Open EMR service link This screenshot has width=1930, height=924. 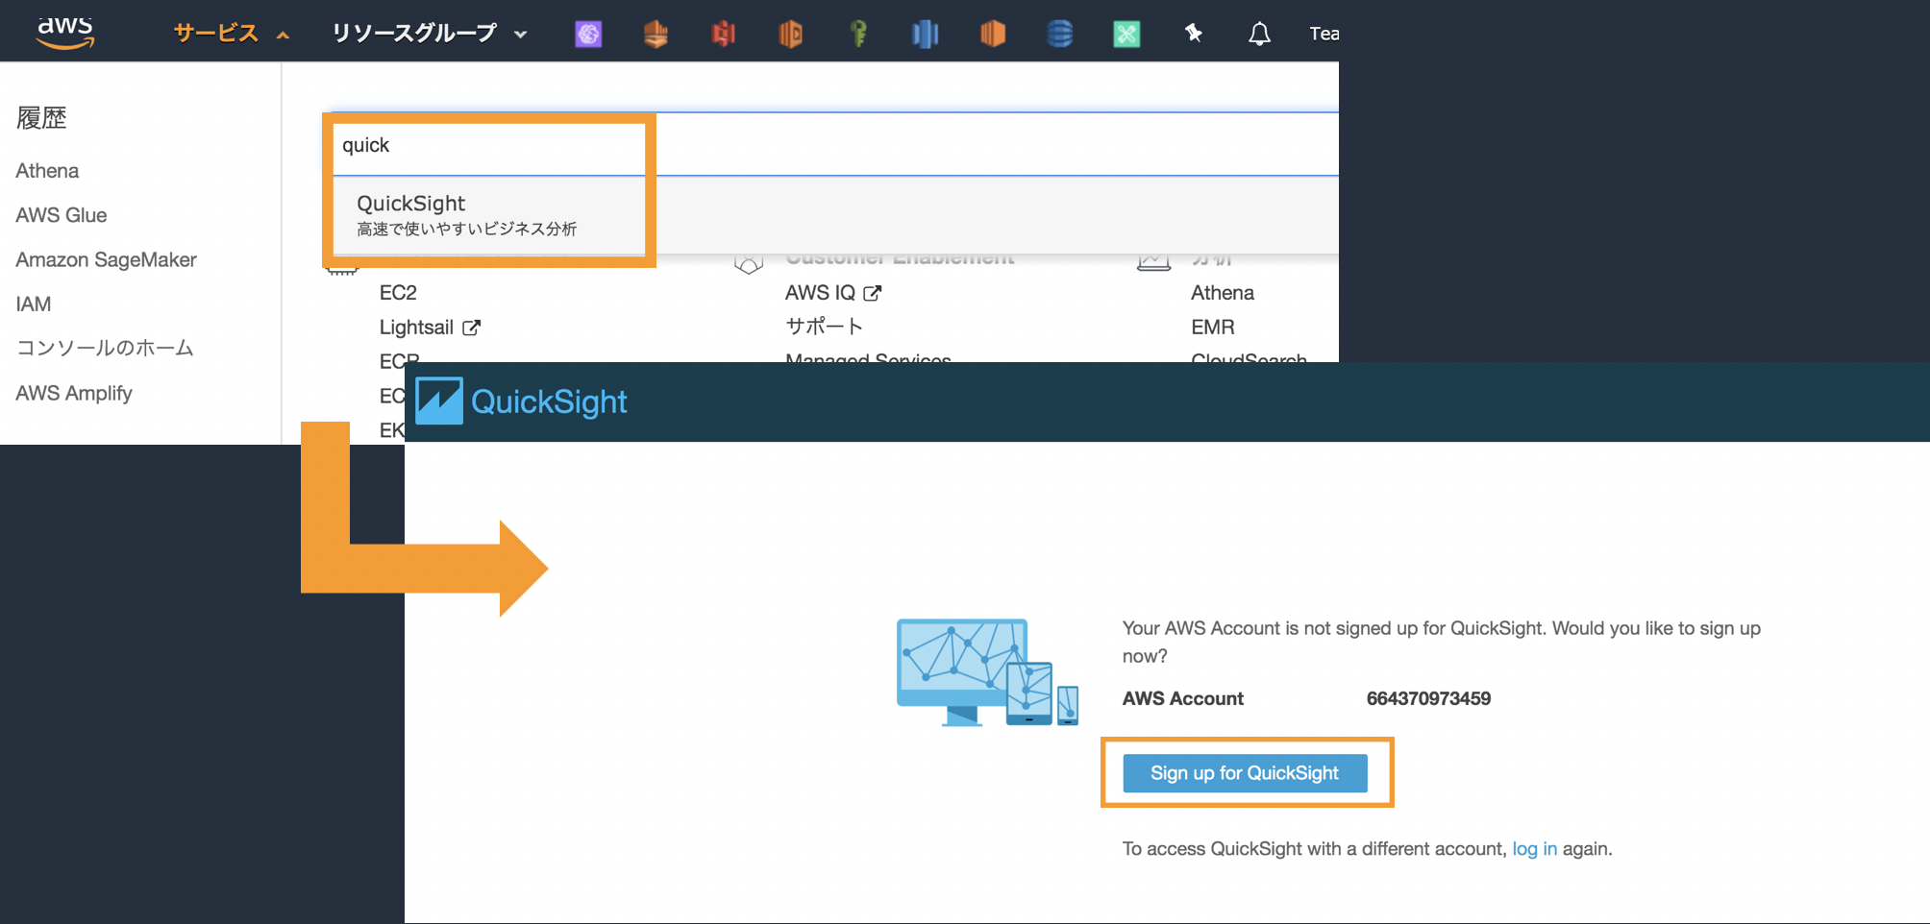point(1212,328)
